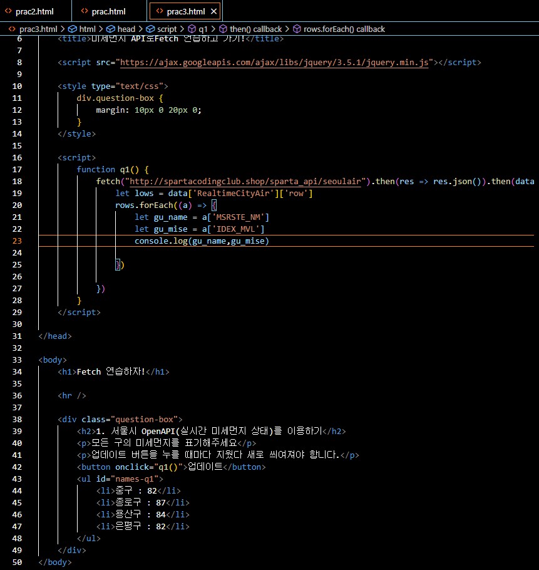Click the closing </head> tag
539x570 pixels.
[55, 336]
